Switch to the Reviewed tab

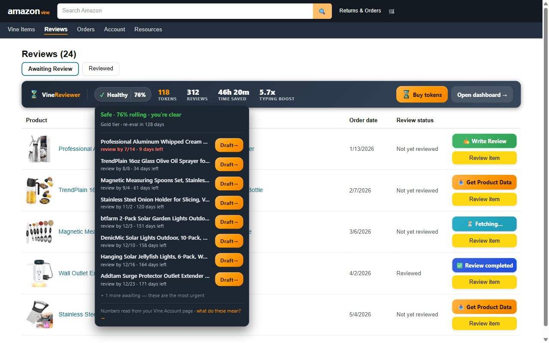tap(101, 69)
